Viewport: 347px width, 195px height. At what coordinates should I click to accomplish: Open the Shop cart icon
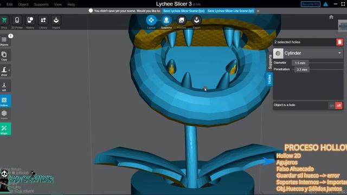[4, 21]
